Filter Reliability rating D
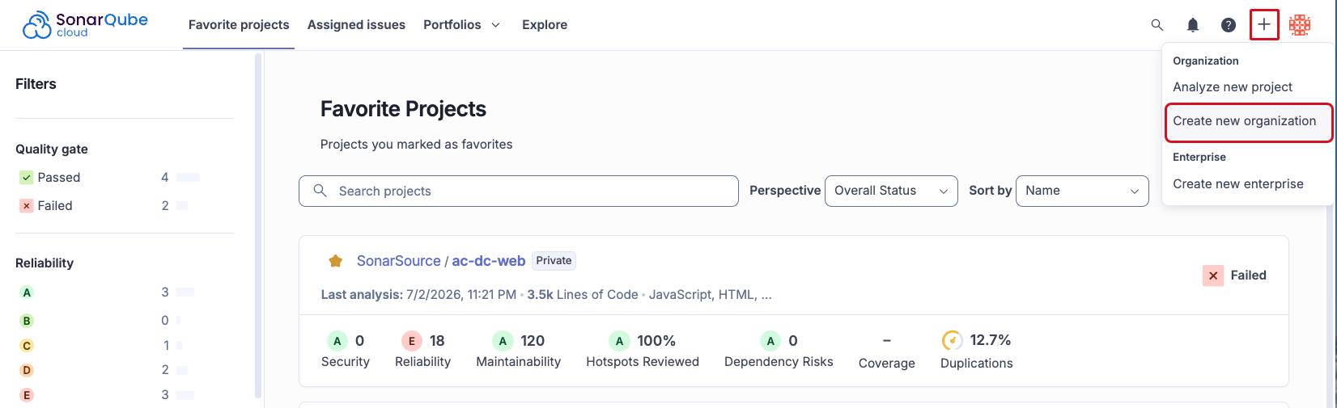This screenshot has height=408, width=1337. click(x=27, y=370)
